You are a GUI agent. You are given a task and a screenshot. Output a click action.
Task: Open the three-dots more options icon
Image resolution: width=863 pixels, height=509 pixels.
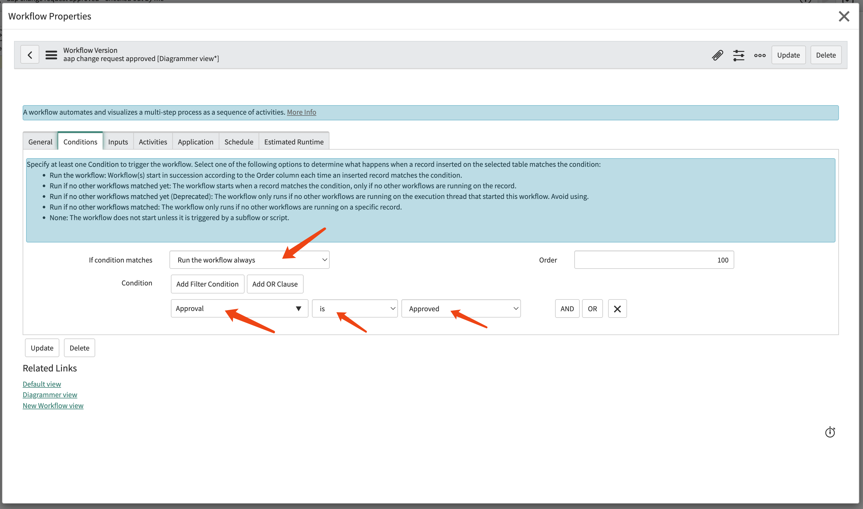click(x=760, y=55)
